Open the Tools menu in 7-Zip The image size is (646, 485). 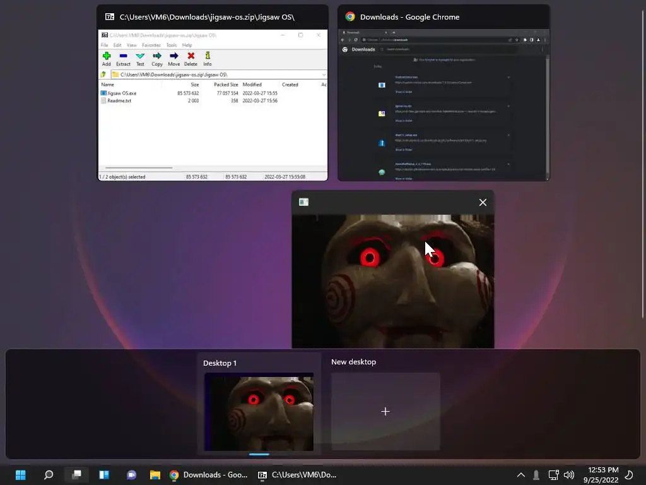point(172,45)
